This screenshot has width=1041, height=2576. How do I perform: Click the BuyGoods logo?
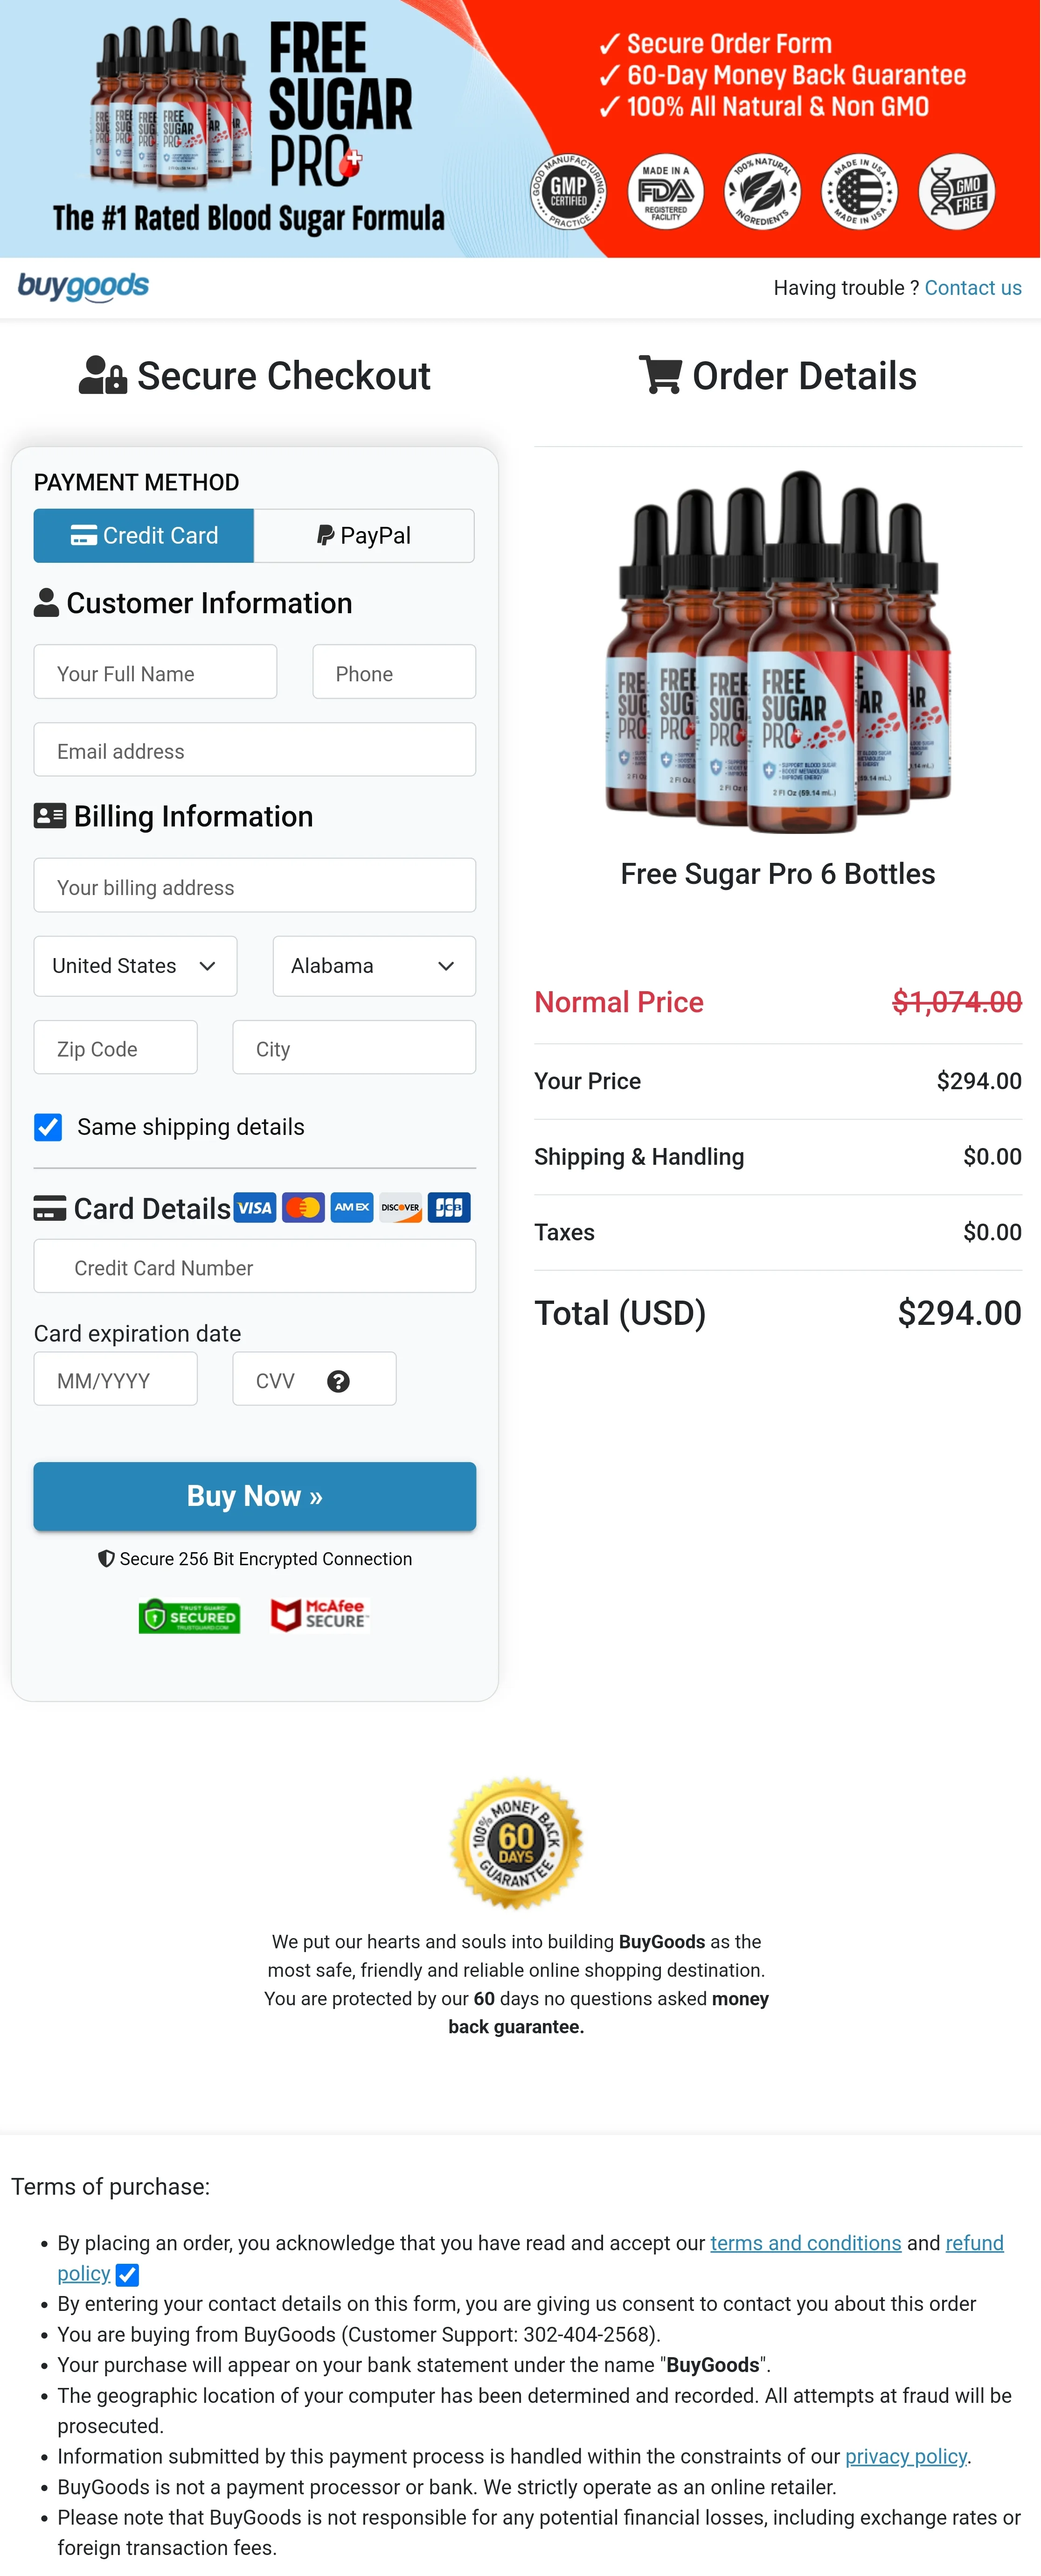click(83, 287)
